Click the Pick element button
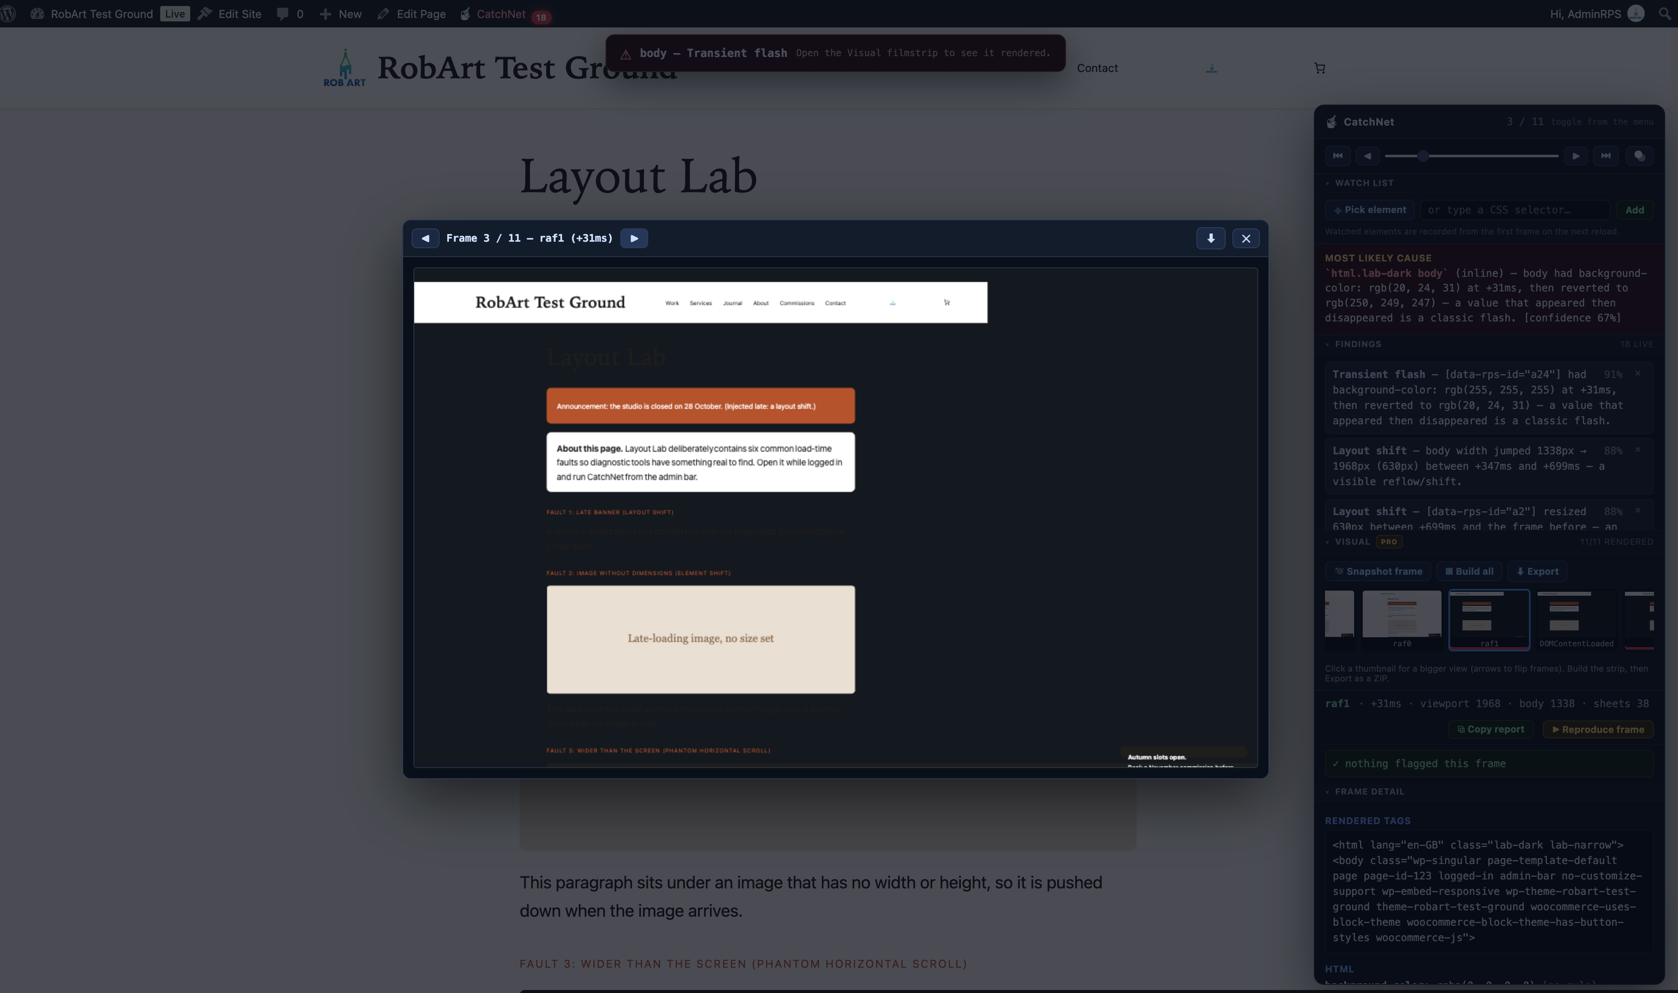The image size is (1678, 993). [x=1370, y=210]
